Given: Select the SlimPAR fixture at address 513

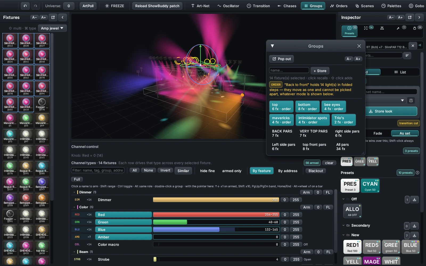Looking at the screenshot, I should (10, 41).
